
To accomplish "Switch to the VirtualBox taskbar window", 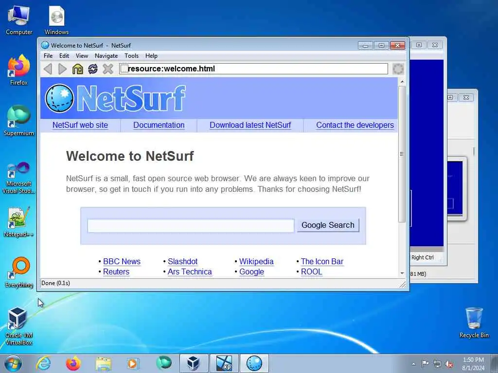I will pos(194,363).
